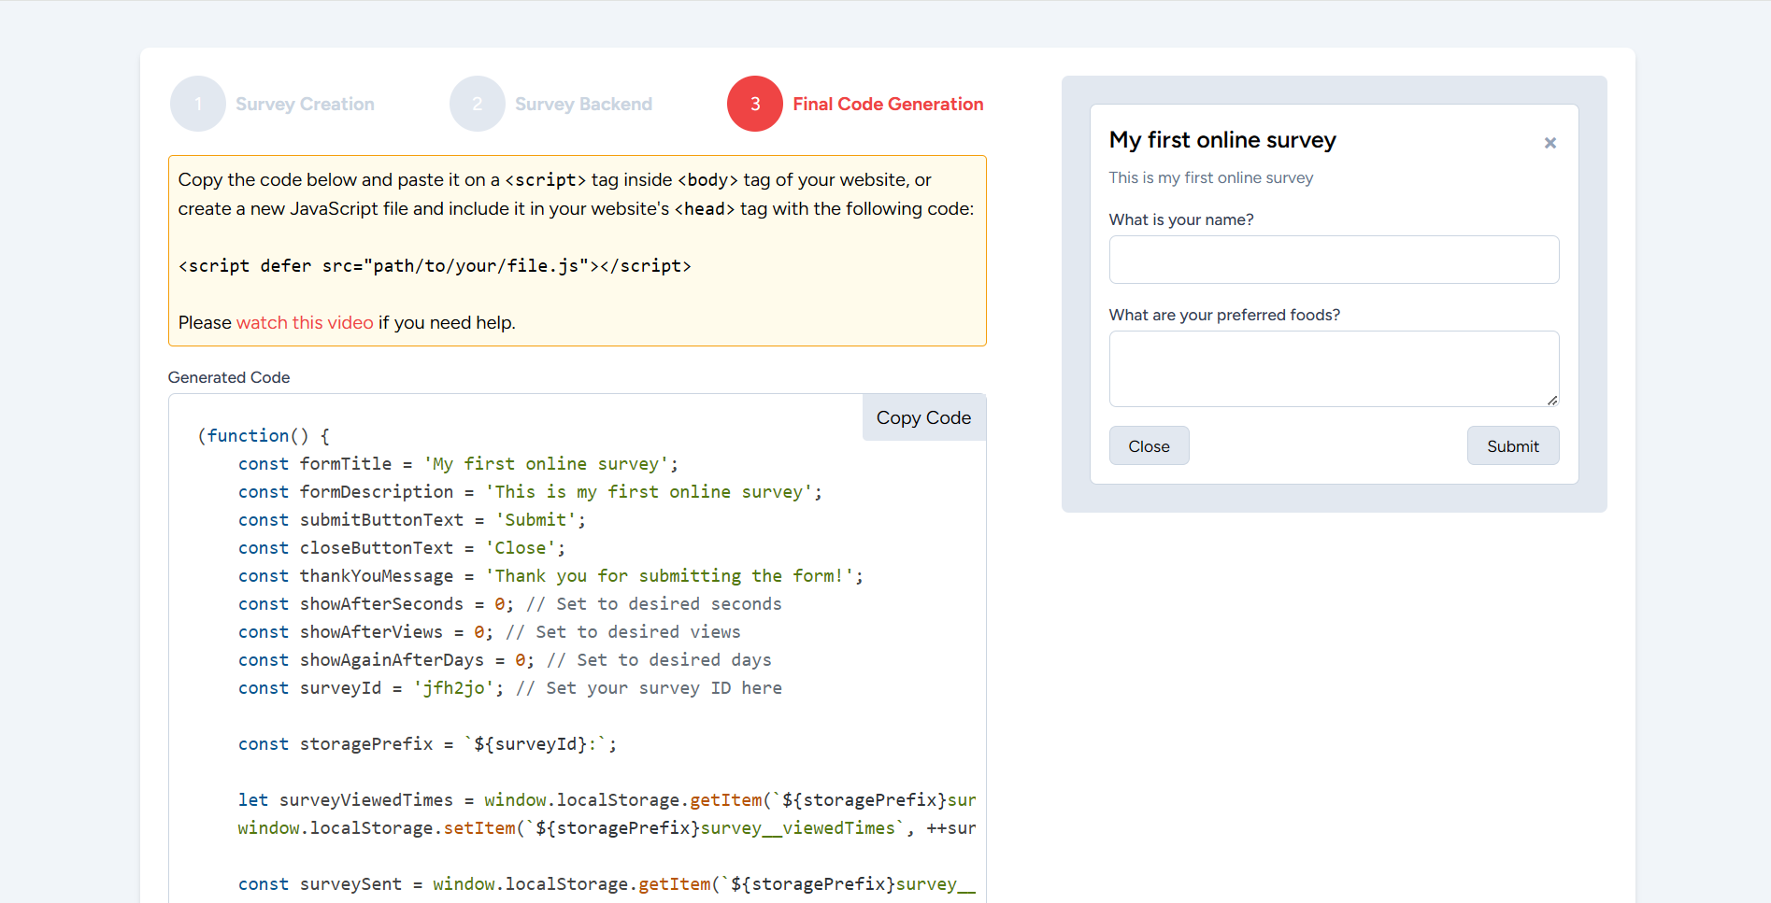
Task: Copy the generated code with Copy Code
Action: coord(923,417)
